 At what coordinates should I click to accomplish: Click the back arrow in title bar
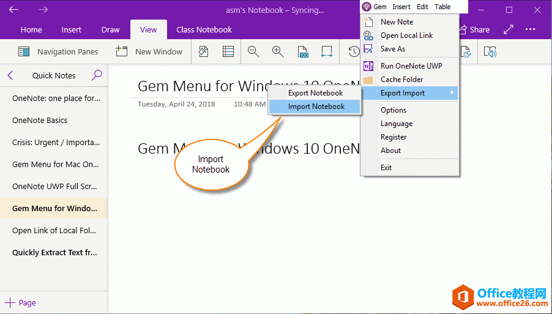(14, 10)
